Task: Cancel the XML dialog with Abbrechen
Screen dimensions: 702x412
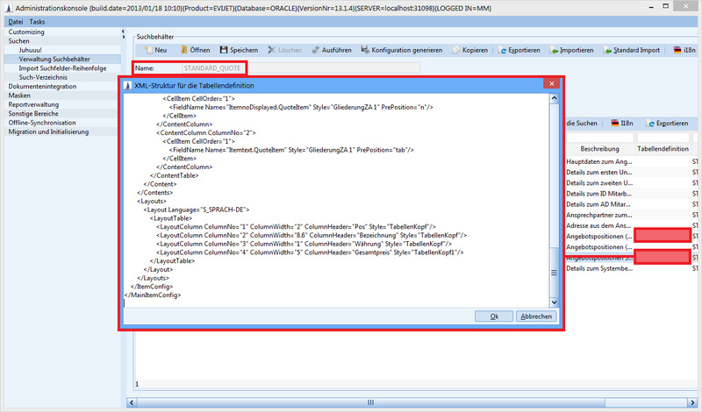Action: click(x=534, y=316)
